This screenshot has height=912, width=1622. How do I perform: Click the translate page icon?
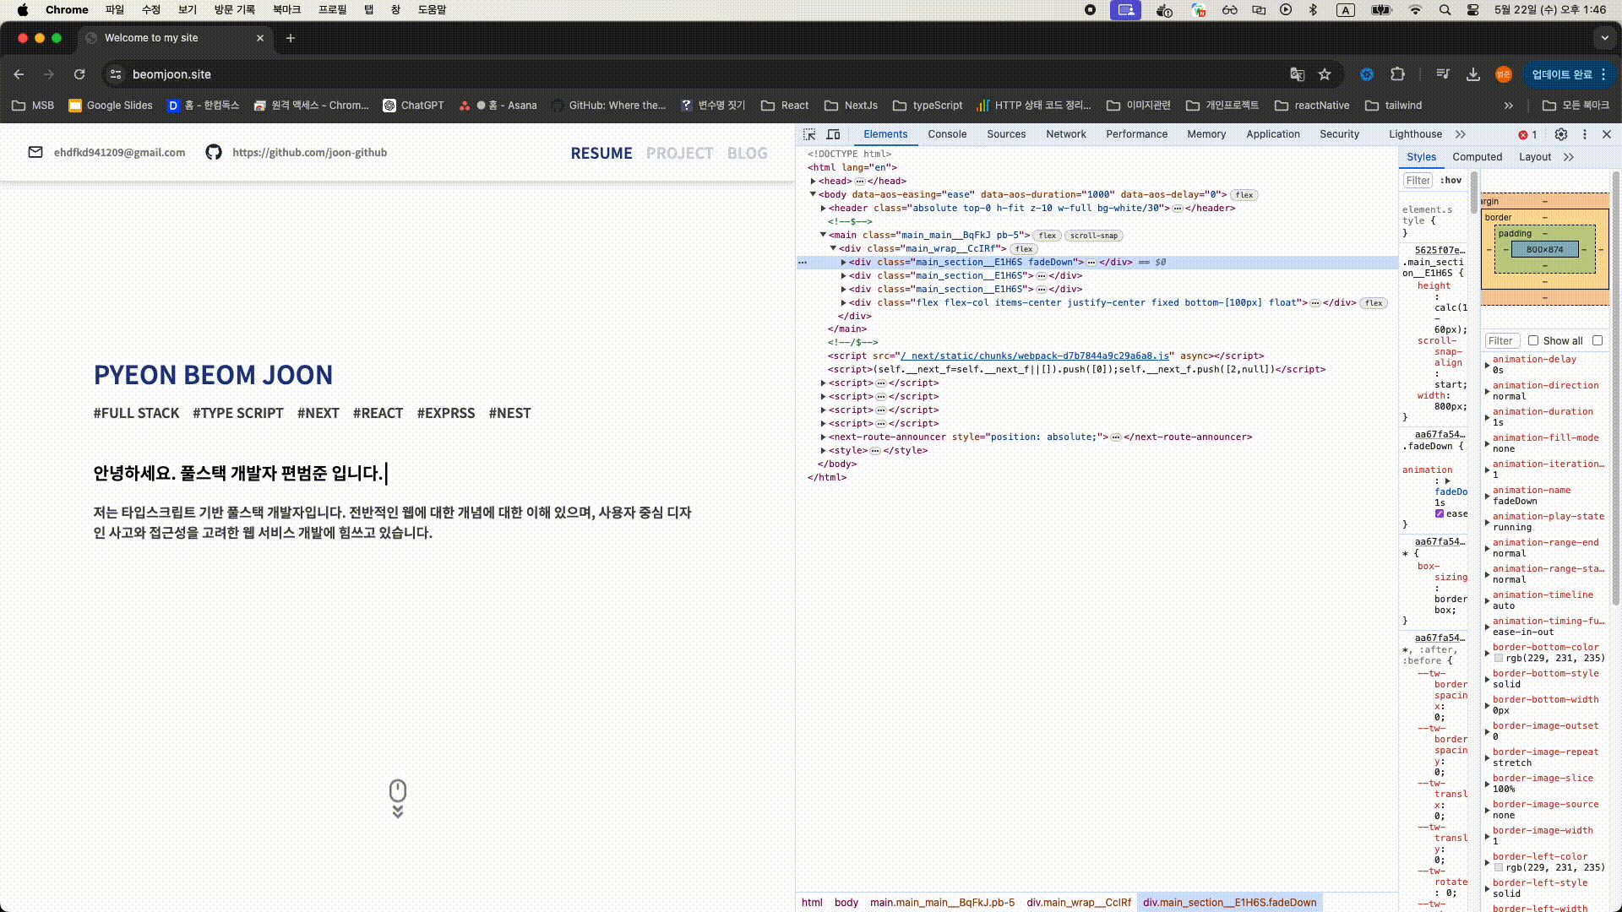(x=1298, y=74)
